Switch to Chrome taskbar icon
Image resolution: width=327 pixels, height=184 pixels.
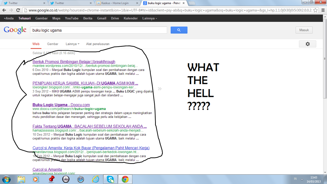tap(125, 179)
